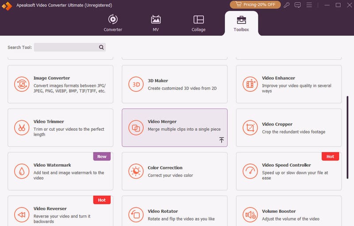The height and width of the screenshot is (226, 354).
Task: Open the Video Reverser rewind icon
Action: coord(21,214)
